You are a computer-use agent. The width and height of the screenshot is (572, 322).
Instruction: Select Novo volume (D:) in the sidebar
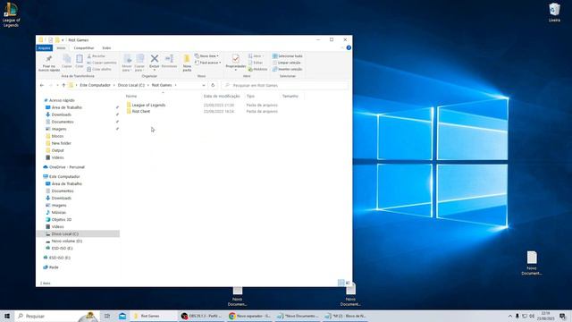[x=66, y=241]
